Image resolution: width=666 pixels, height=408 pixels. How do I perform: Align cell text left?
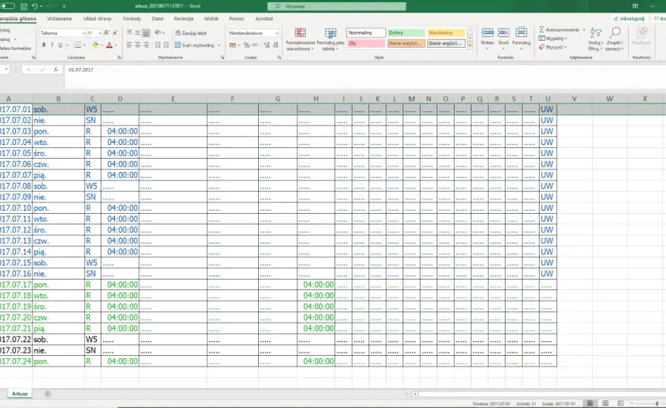click(129, 45)
